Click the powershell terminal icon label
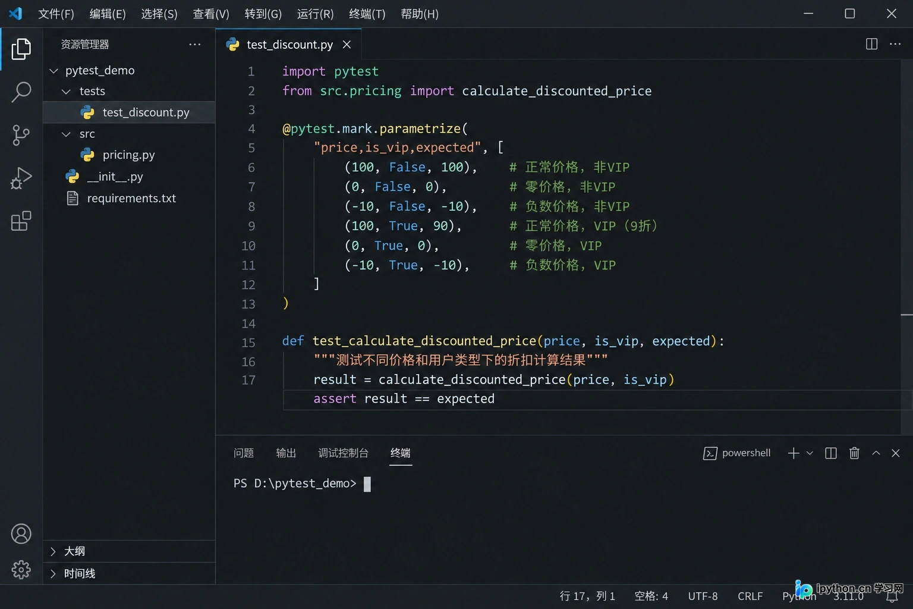 pyautogui.click(x=736, y=453)
